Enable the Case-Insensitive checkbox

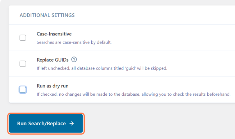point(23,38)
